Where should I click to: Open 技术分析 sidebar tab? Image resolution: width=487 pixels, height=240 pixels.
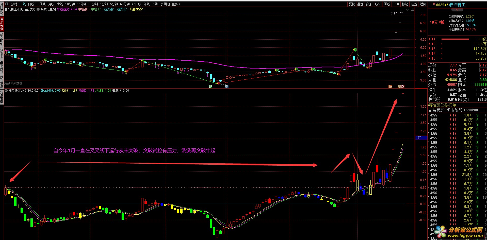[x=2, y=24]
